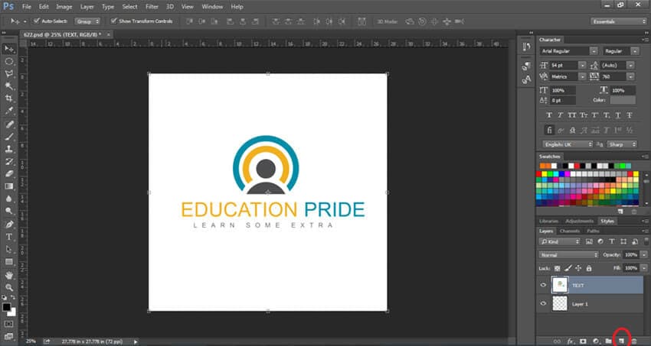Image resolution: width=651 pixels, height=346 pixels.
Task: Select the Polygonal Lasso tool
Action: pos(8,73)
